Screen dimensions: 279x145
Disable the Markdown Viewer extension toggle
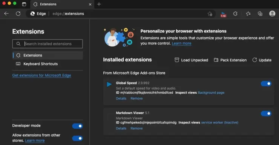pos(266,113)
